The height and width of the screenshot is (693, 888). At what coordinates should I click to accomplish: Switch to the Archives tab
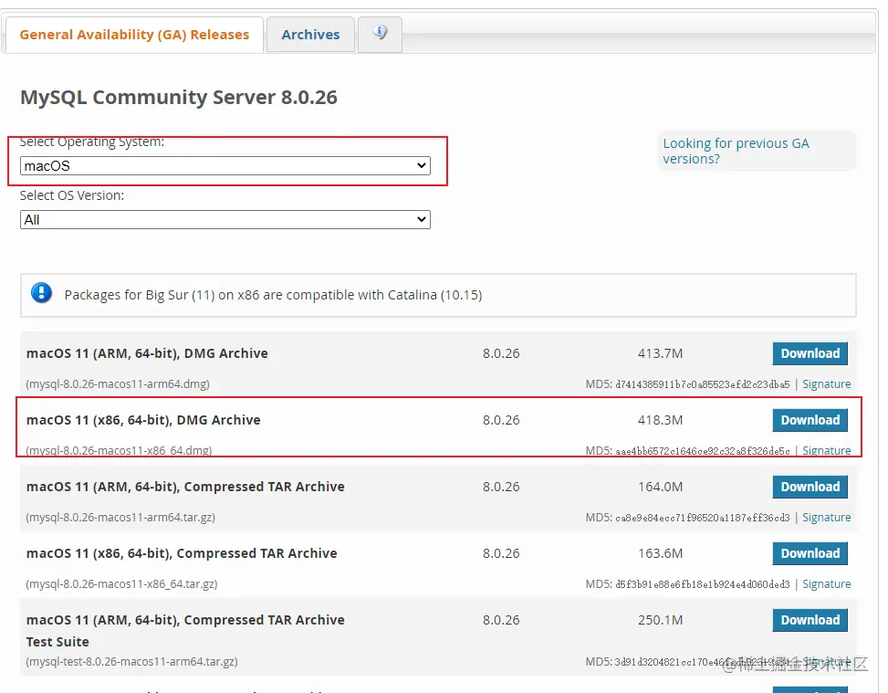310,35
